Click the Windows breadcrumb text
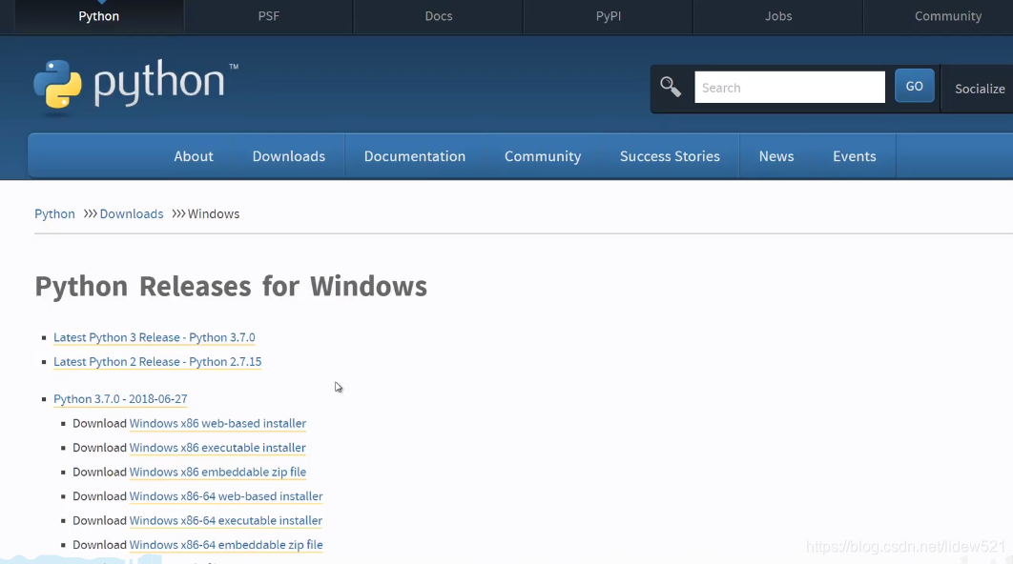This screenshot has height=564, width=1013. [214, 213]
